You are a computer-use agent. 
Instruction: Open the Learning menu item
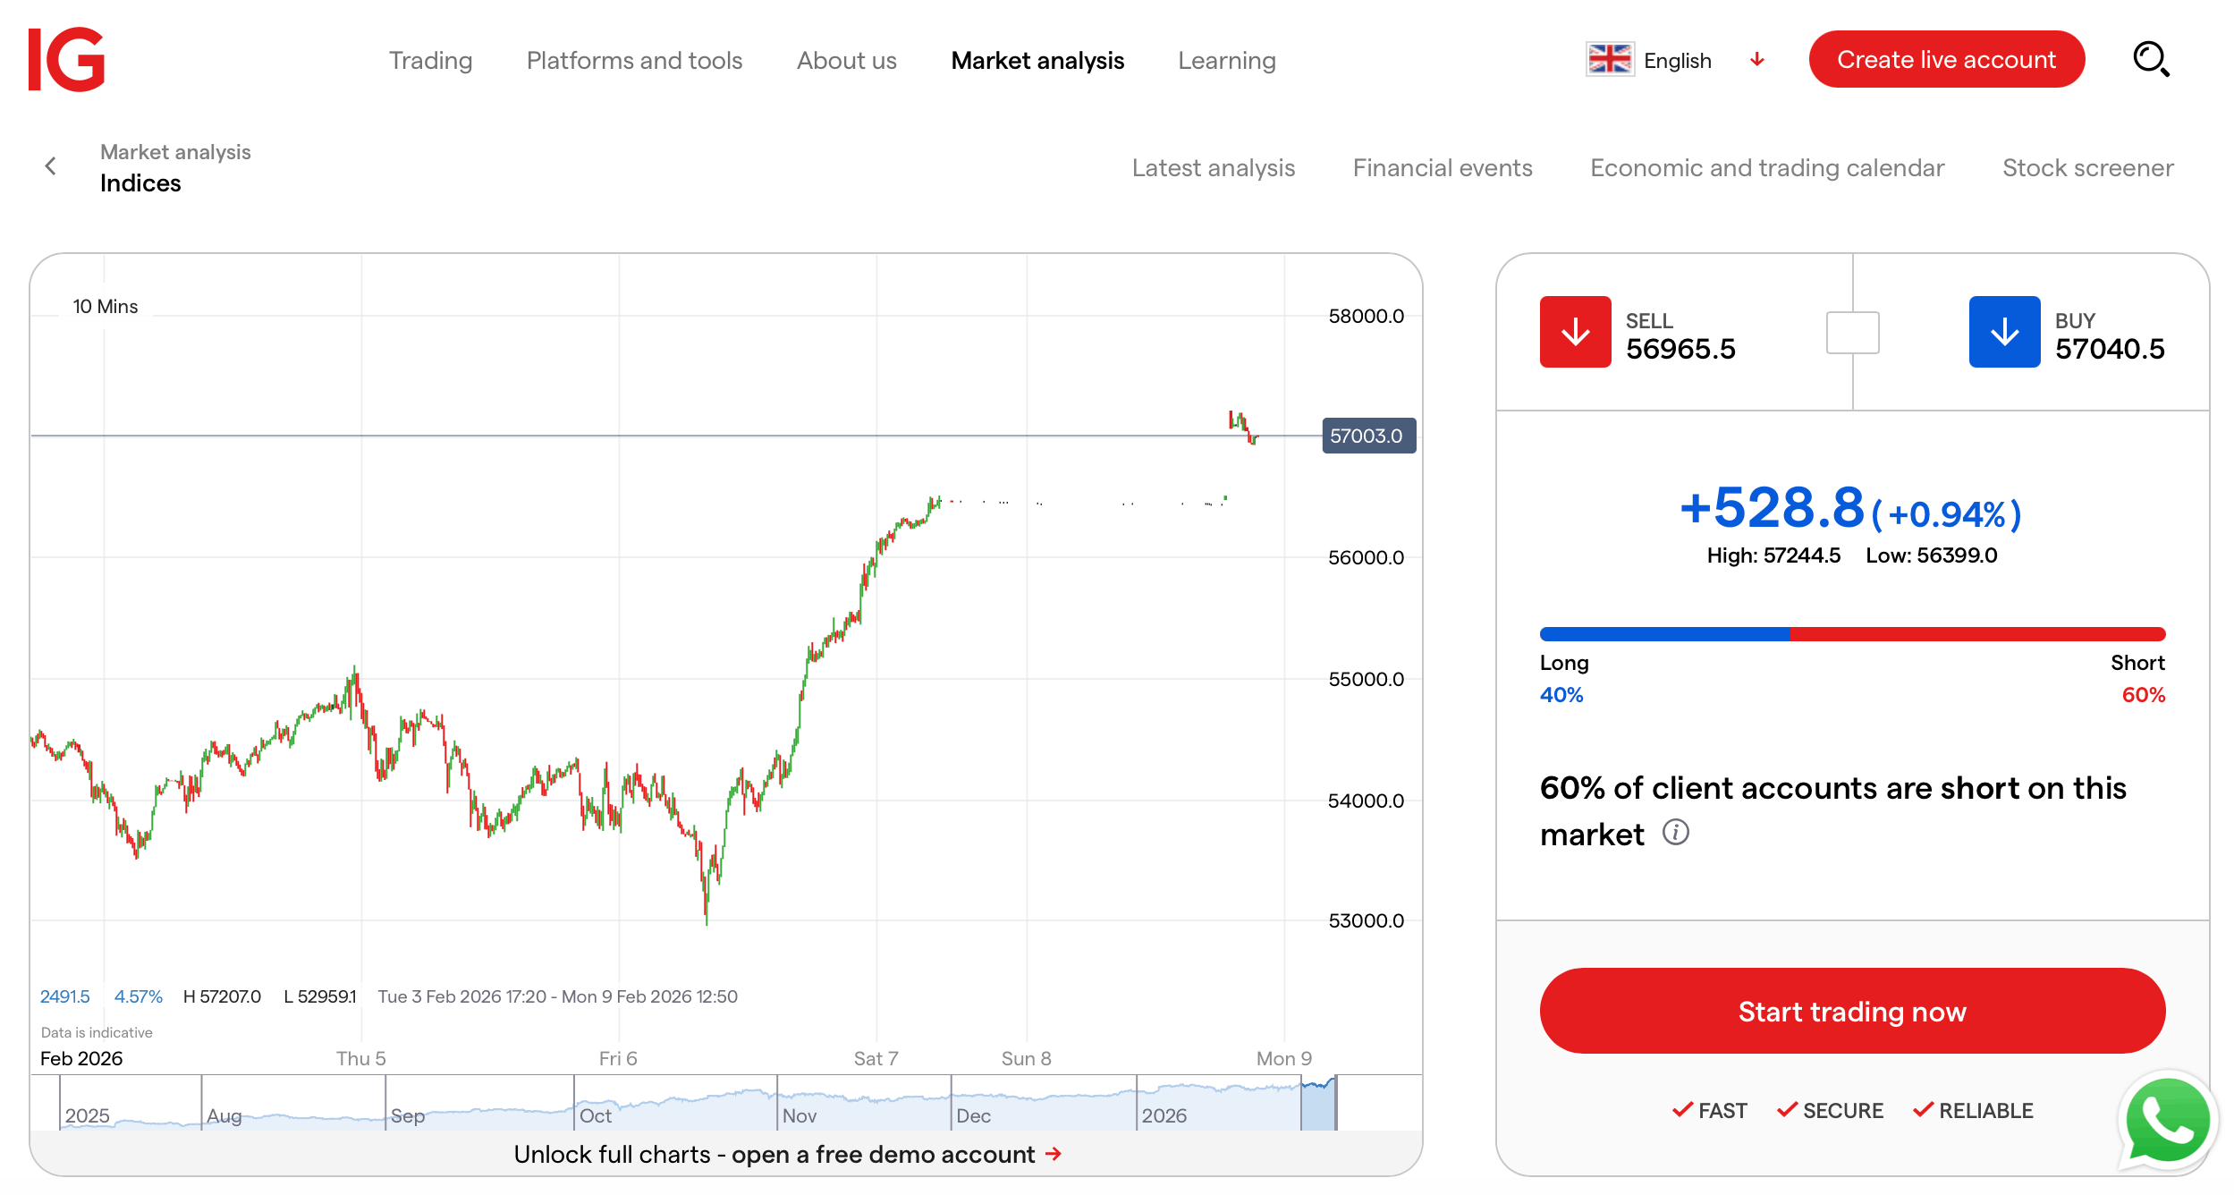(x=1226, y=60)
